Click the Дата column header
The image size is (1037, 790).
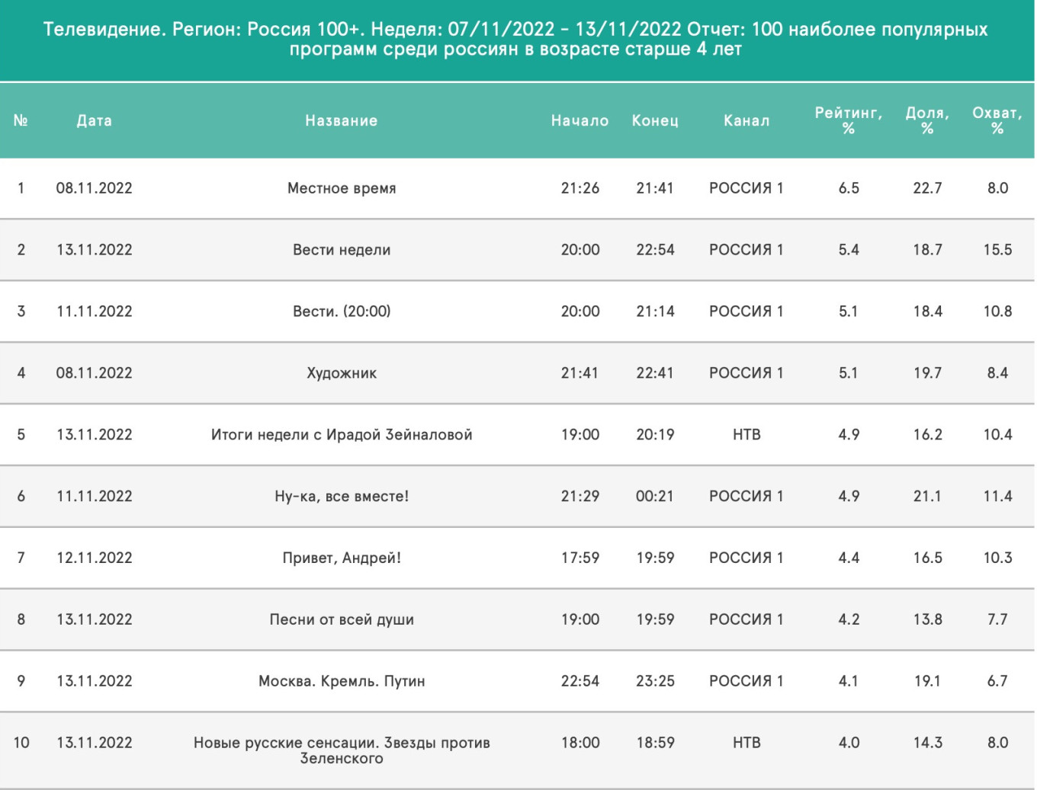[x=95, y=120]
